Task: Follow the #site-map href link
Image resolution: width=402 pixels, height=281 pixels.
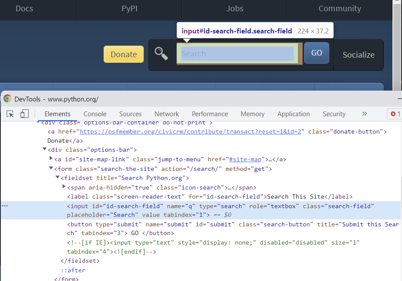Action: point(245,159)
